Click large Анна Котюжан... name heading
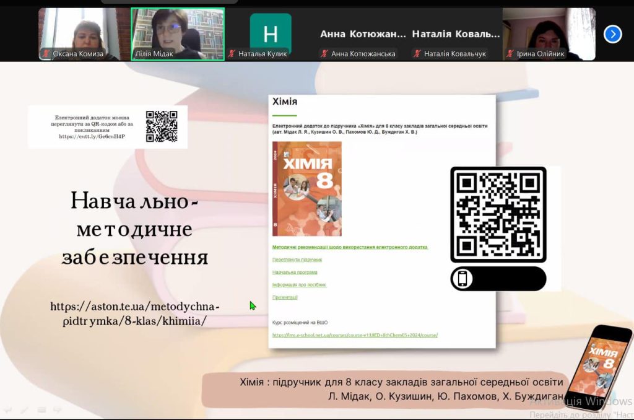 pyautogui.click(x=363, y=34)
